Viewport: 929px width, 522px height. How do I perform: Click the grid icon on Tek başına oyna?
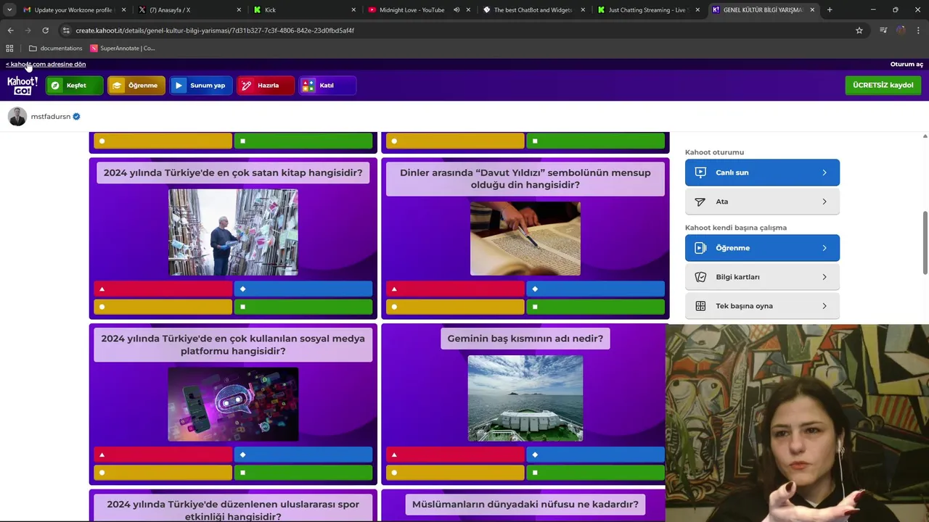[700, 306]
